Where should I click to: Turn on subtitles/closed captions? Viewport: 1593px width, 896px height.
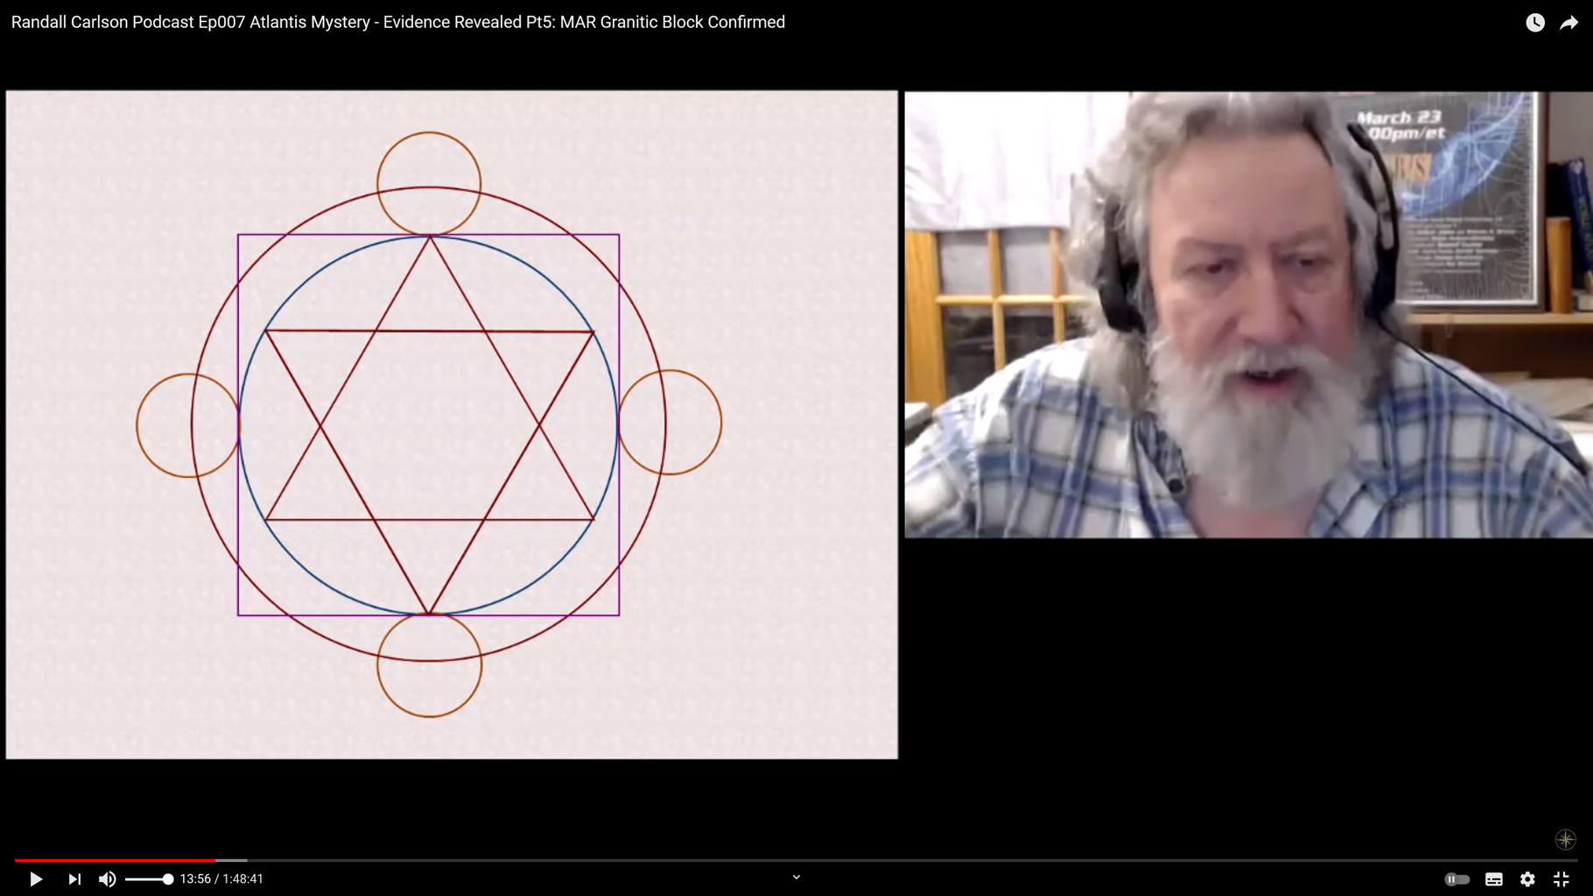click(x=1493, y=878)
